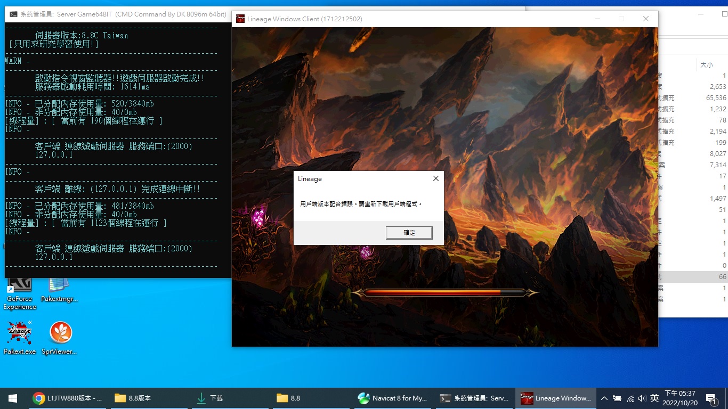Viewport: 728px width, 409px height.
Task: Click the 伺服器版本:8.8C Taiwan line in console
Action: (82, 36)
